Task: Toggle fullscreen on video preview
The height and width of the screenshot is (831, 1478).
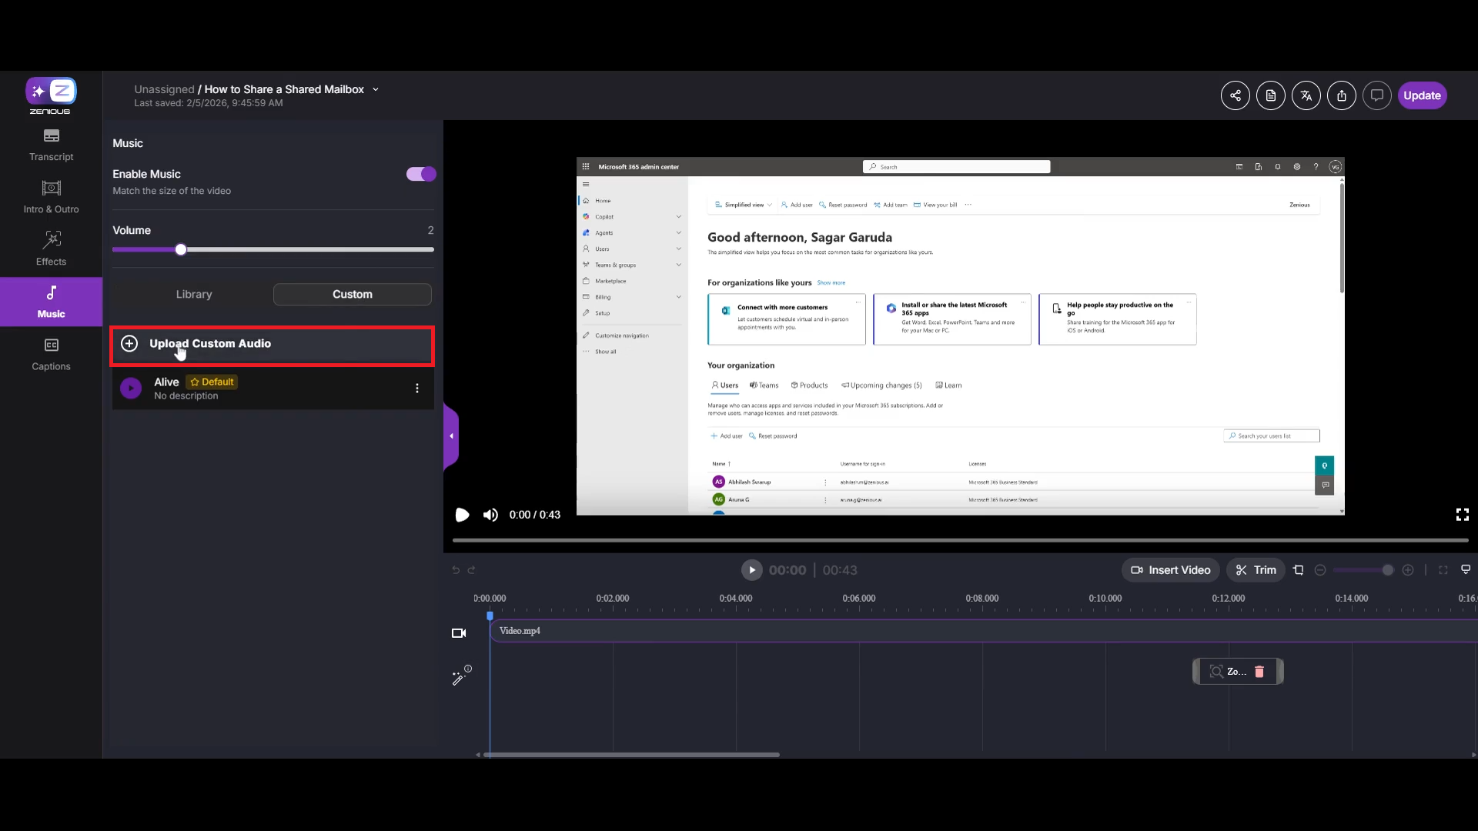Action: (1462, 515)
